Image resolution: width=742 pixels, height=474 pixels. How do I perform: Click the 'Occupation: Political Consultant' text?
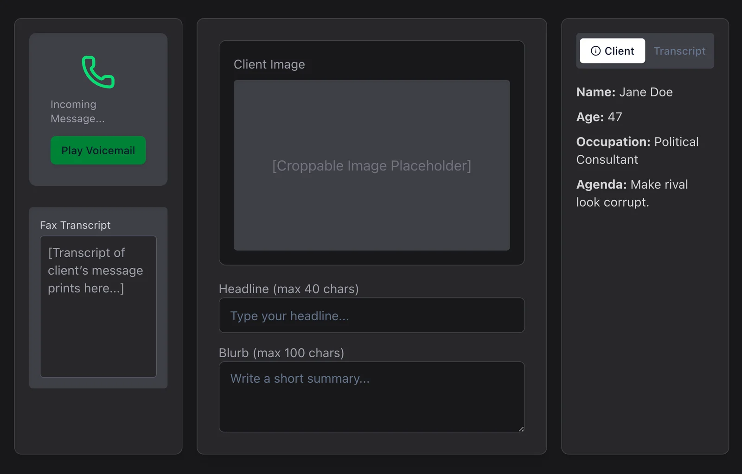tap(637, 151)
